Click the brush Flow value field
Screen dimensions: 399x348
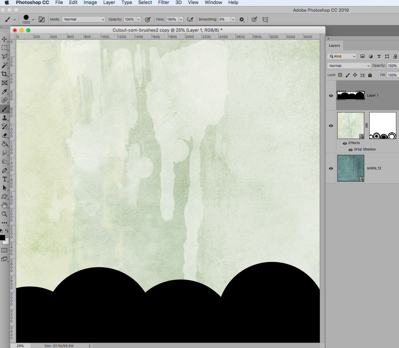pyautogui.click(x=172, y=19)
